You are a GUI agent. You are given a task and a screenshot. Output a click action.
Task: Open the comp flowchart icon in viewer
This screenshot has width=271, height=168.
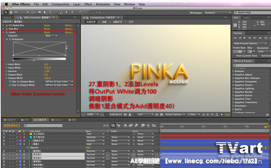coord(217,114)
